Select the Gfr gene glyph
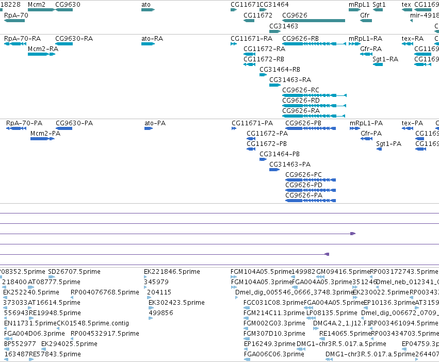Viewport: 439px width, 362px height. 366,21
